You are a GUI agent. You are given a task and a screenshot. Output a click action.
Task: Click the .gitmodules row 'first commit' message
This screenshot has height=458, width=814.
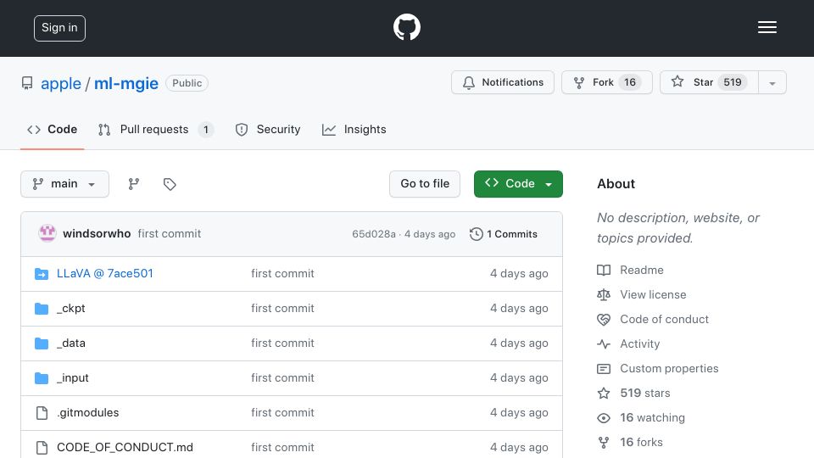click(x=282, y=413)
